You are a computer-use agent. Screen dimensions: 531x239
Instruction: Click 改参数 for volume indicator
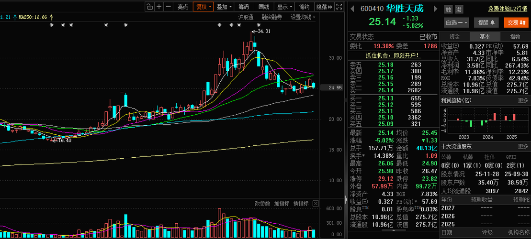coord(262,203)
